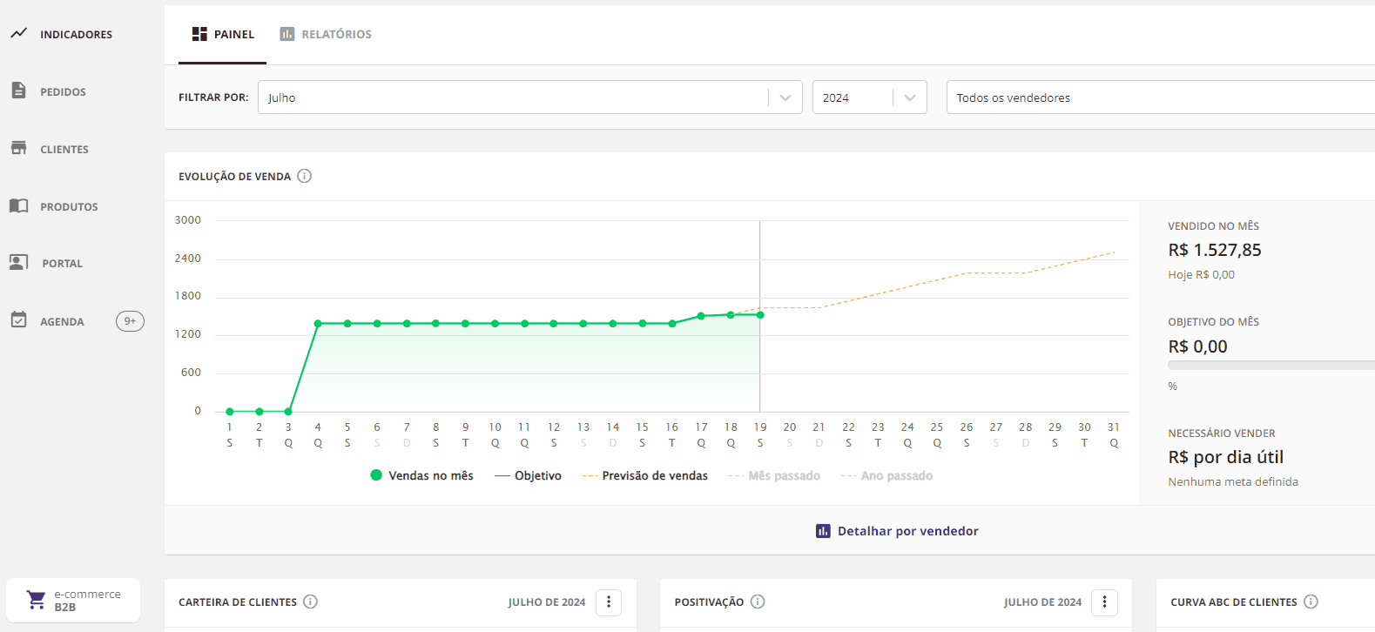Open options menu for Positivação card
Screen dimensions: 1375x632
[x=1104, y=602]
